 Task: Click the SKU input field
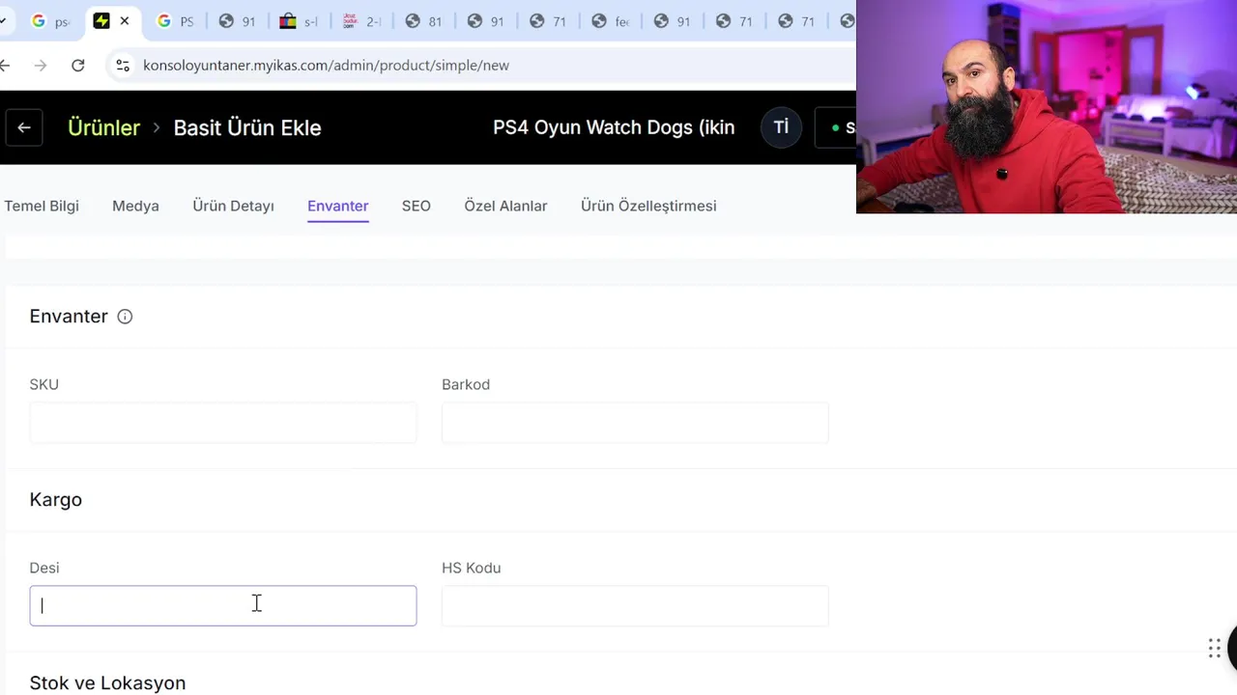tap(223, 423)
